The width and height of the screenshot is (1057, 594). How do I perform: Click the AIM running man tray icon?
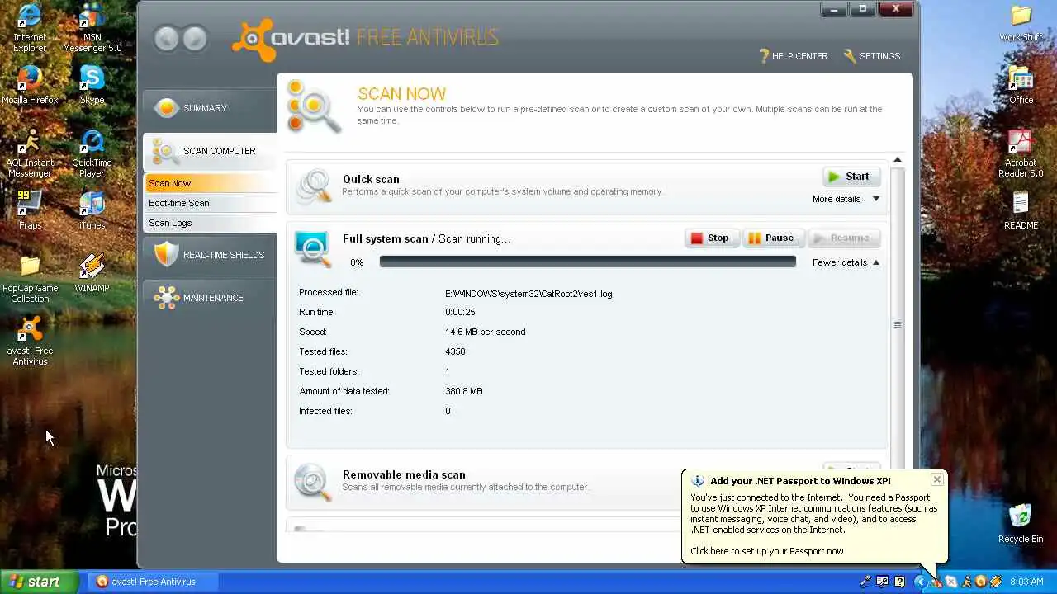click(966, 582)
